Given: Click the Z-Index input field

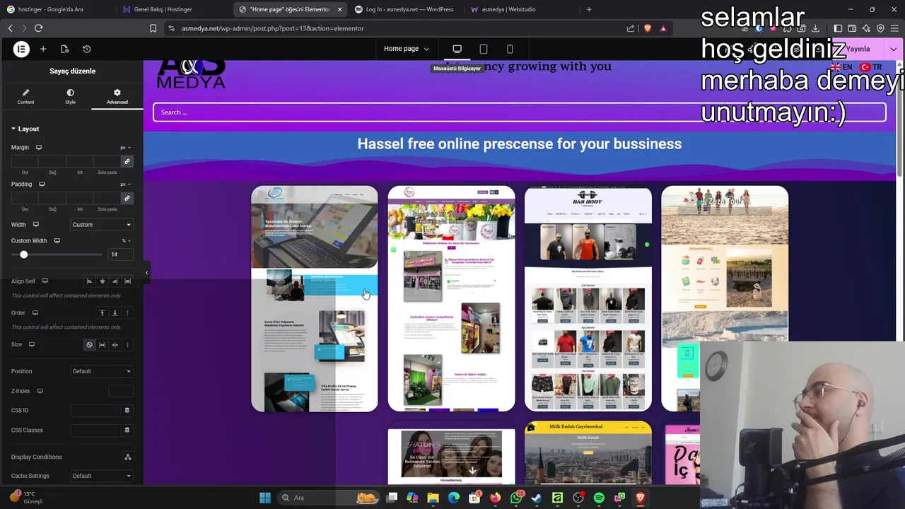Looking at the screenshot, I should pyautogui.click(x=121, y=391).
